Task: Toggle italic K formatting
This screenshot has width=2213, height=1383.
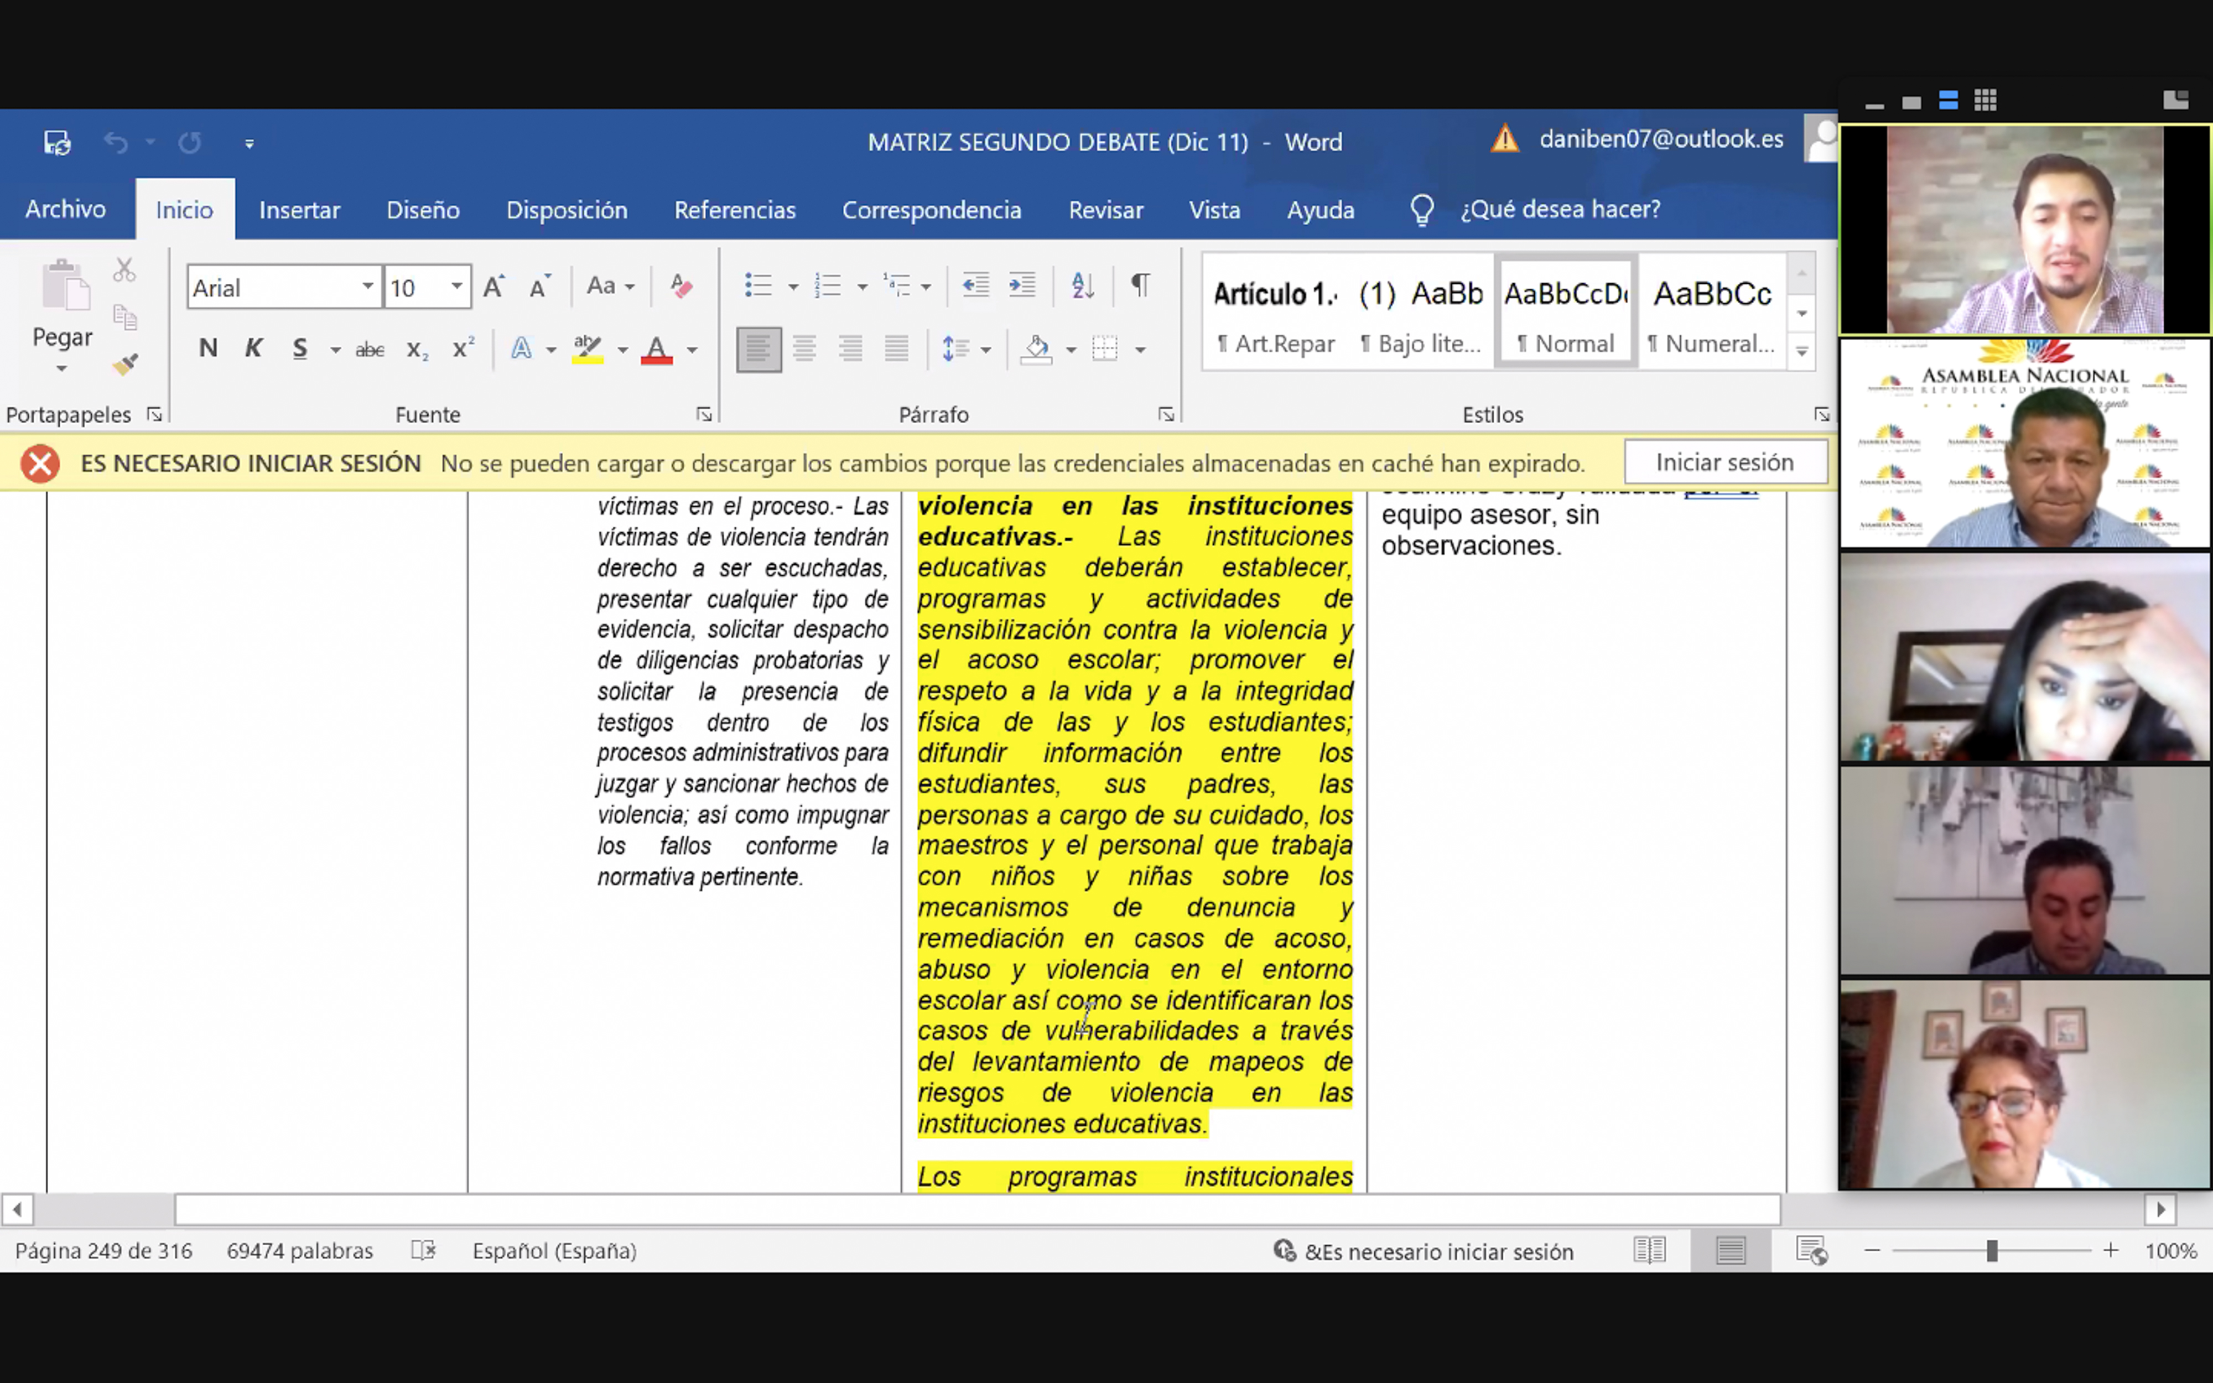Action: click(253, 349)
